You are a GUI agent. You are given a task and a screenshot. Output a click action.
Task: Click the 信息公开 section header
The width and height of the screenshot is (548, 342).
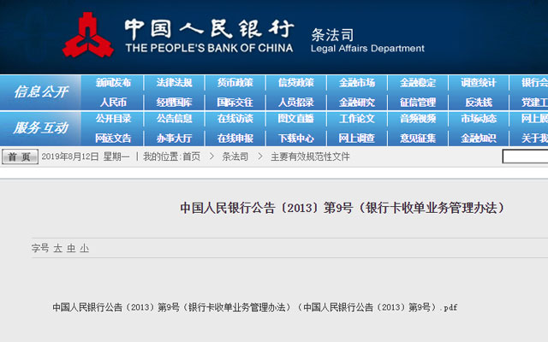tap(41, 92)
